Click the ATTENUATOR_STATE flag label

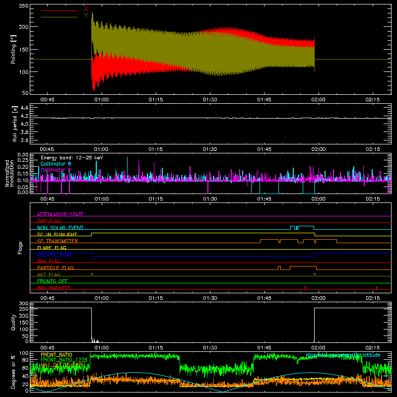pyautogui.click(x=60, y=214)
